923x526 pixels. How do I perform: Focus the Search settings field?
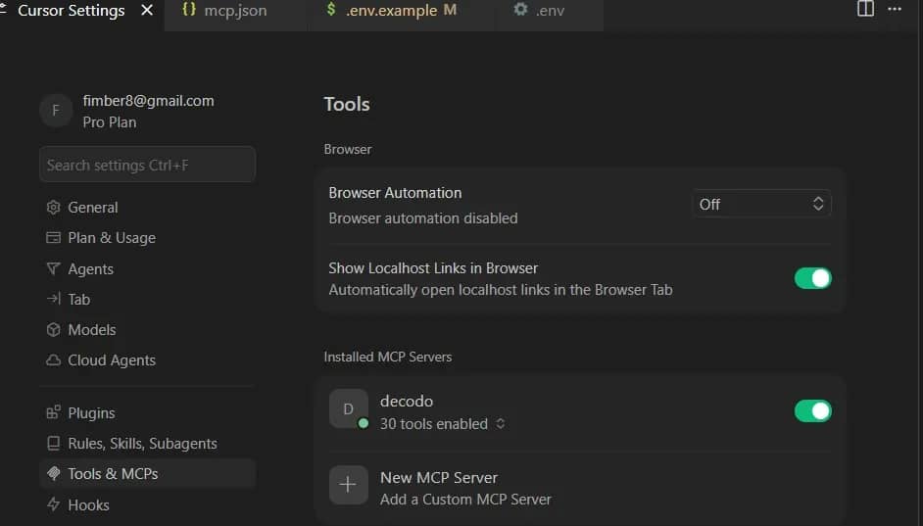coord(147,165)
